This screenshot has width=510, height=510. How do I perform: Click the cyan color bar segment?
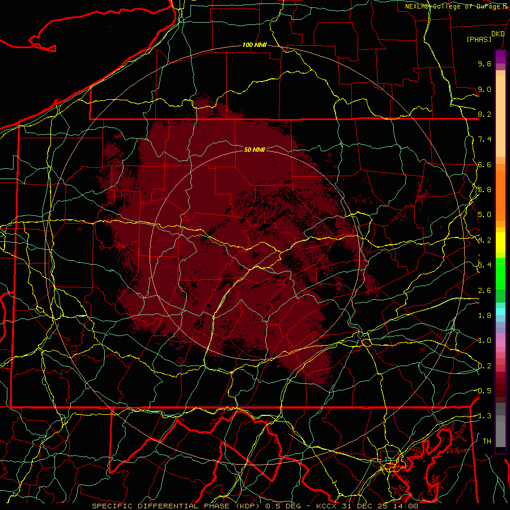click(500, 311)
